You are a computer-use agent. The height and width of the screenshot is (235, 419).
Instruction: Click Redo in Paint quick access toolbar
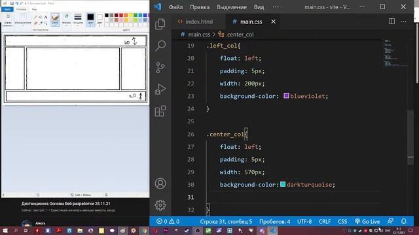click(22, 3)
